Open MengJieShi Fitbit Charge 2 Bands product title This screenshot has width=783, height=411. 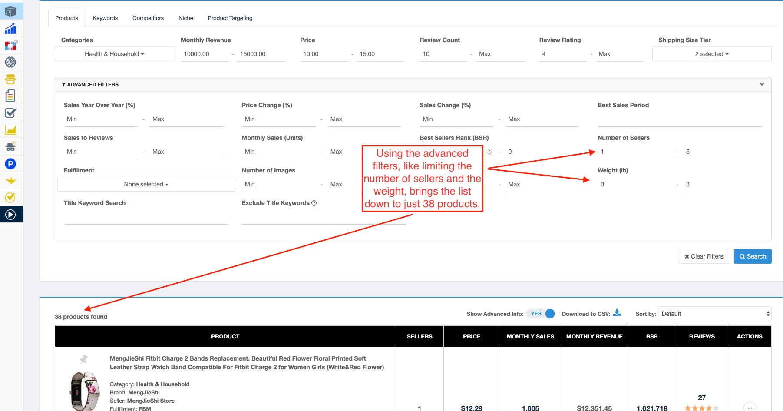click(247, 363)
